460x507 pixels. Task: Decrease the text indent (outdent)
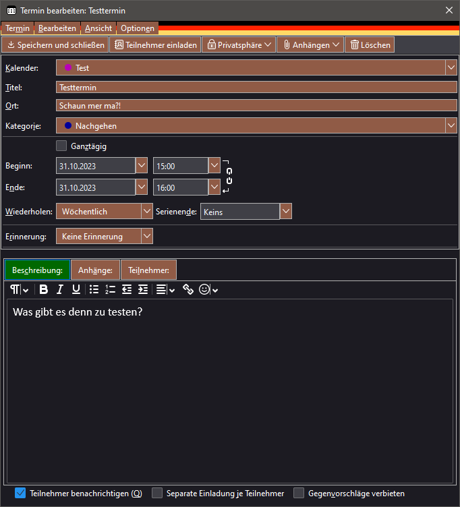tap(127, 289)
